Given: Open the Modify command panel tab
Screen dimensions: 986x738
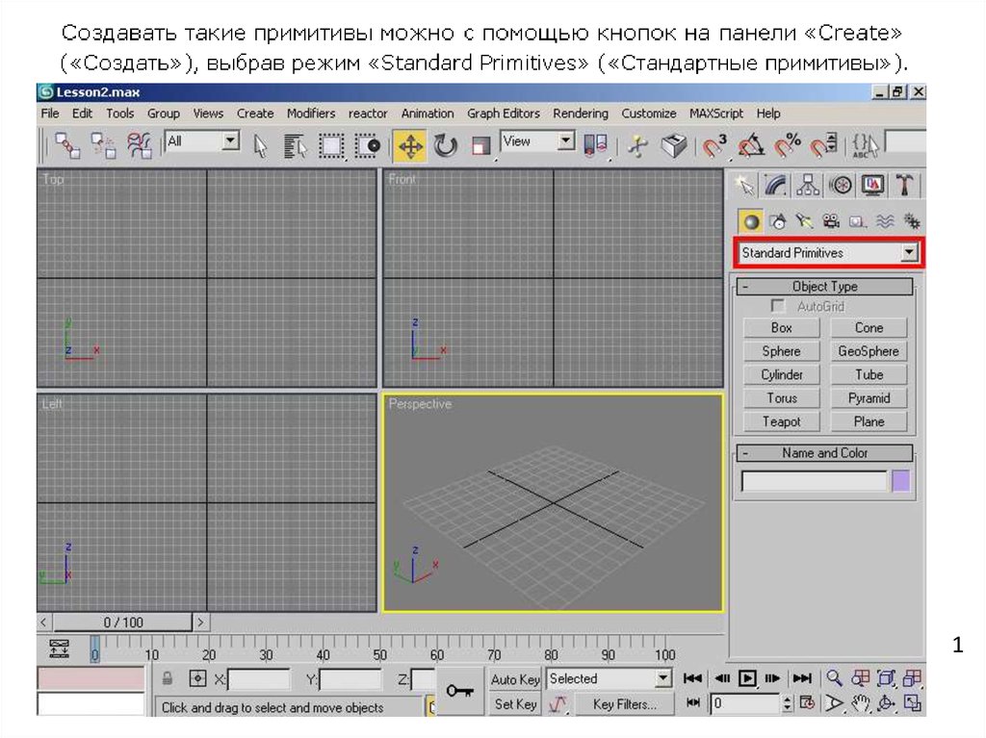Looking at the screenshot, I should click(774, 185).
